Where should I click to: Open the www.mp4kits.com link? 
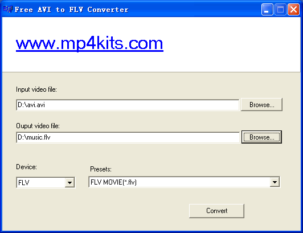point(89,44)
